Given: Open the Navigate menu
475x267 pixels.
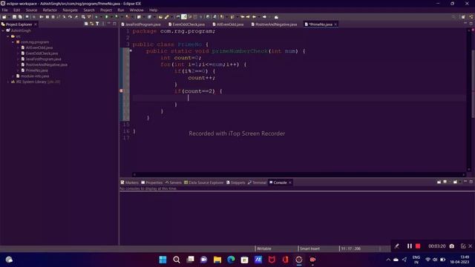Looking at the screenshot, I should click(x=70, y=10).
